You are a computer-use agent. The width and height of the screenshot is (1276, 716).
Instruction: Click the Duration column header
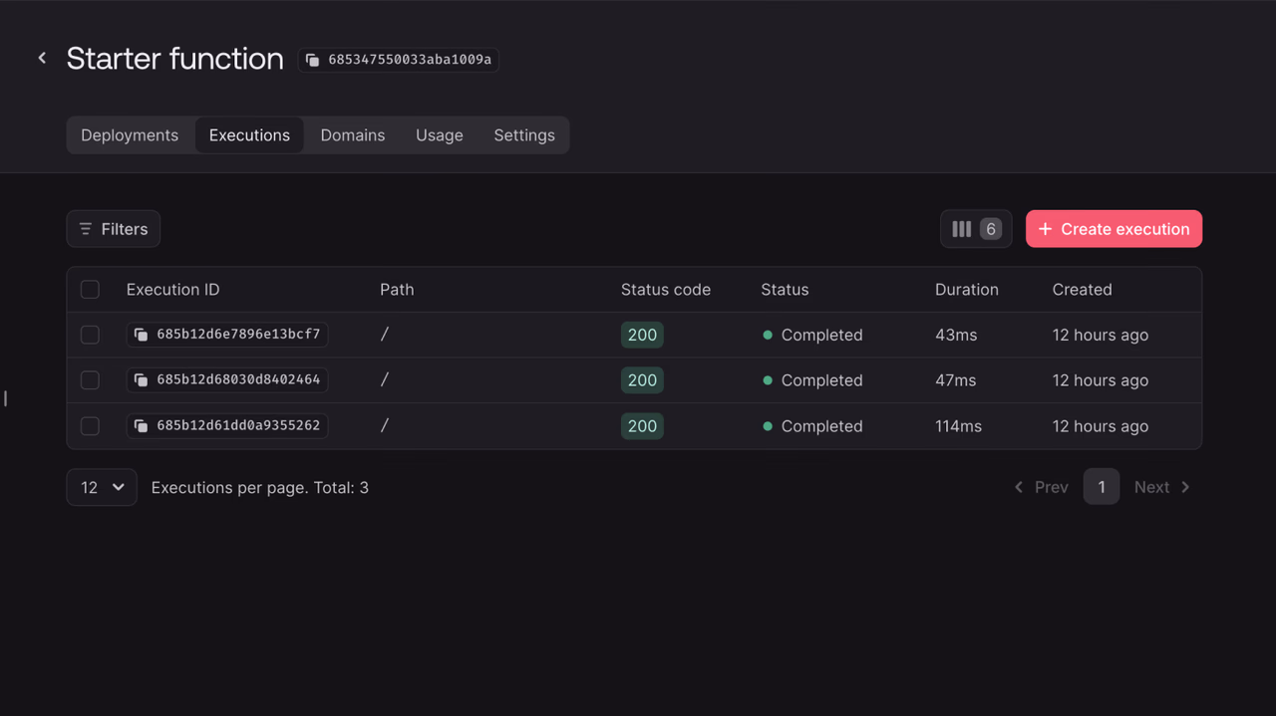[967, 290]
